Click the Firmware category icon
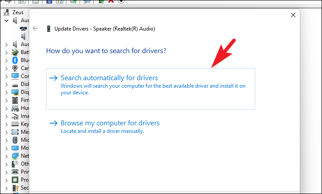The width and height of the screenshot is (322, 194). (15, 100)
